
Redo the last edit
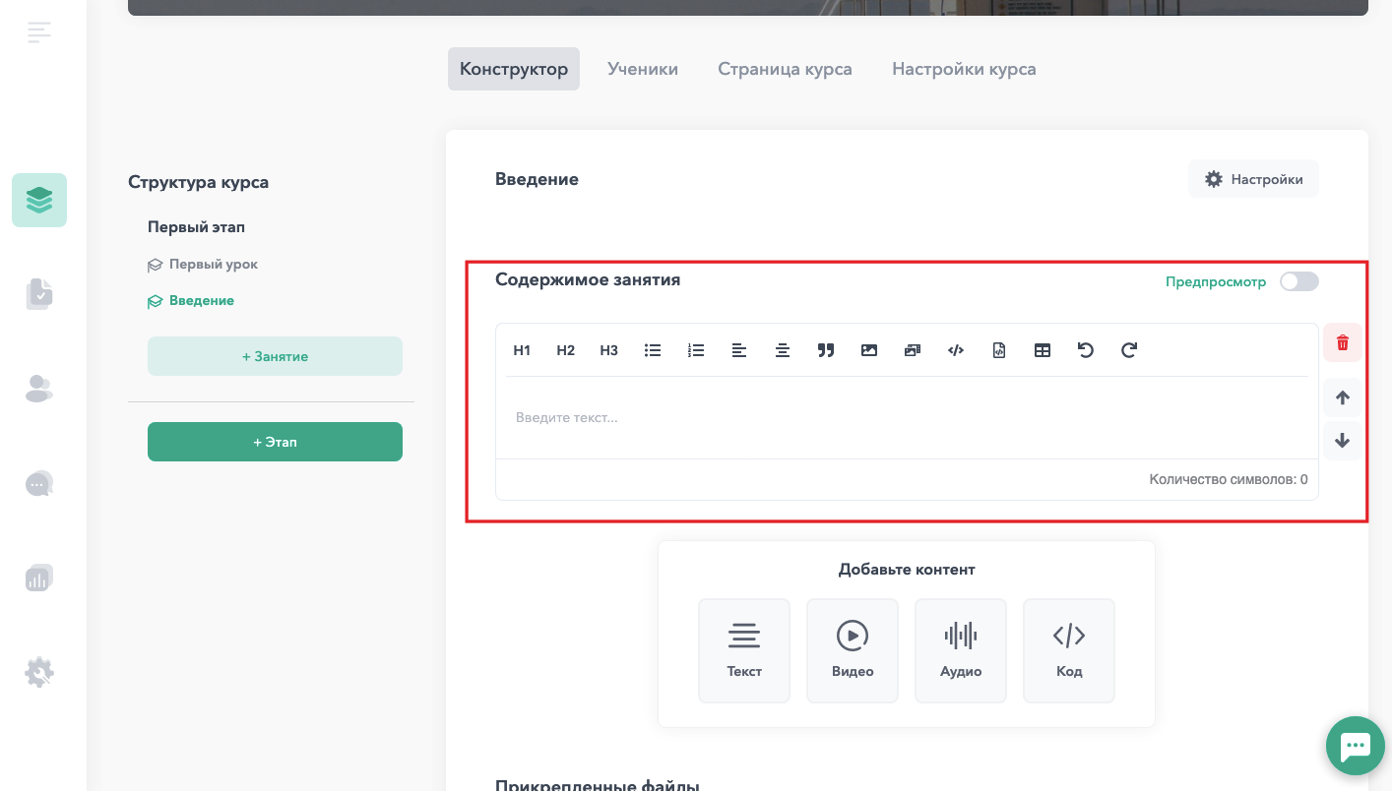pyautogui.click(x=1129, y=350)
